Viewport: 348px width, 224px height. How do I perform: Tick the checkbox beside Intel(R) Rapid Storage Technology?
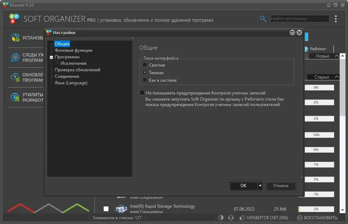(106, 209)
